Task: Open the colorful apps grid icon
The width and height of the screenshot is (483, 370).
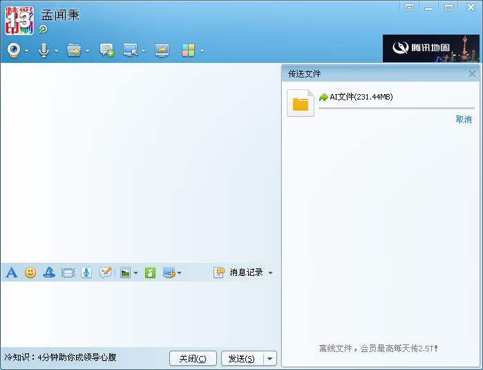Action: (188, 50)
